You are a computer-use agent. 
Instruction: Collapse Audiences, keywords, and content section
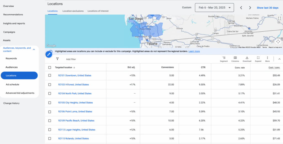point(34,49)
